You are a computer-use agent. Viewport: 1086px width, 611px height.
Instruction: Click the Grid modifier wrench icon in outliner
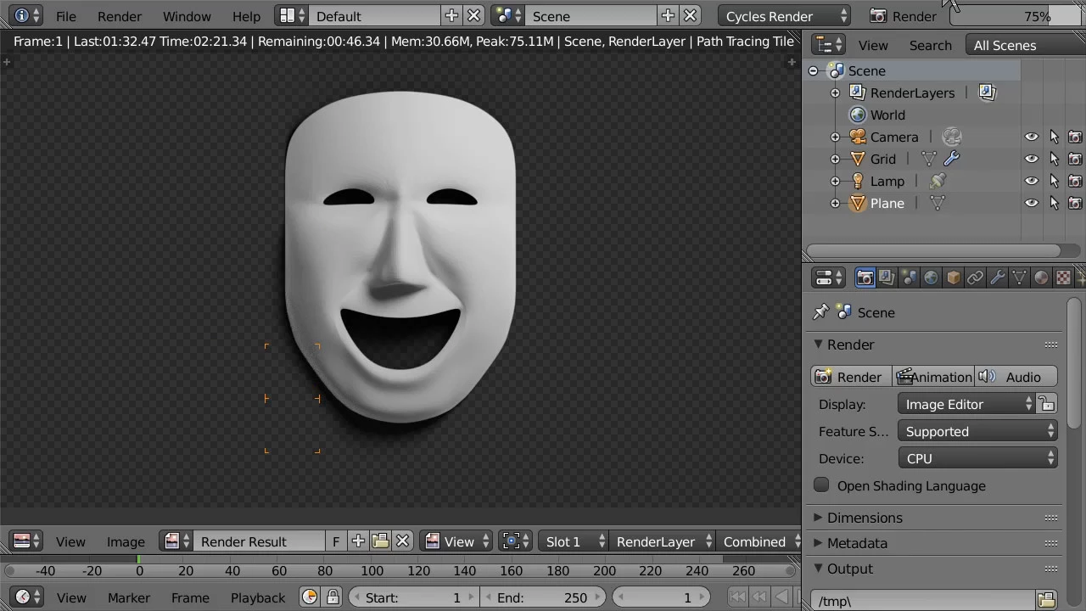point(951,159)
